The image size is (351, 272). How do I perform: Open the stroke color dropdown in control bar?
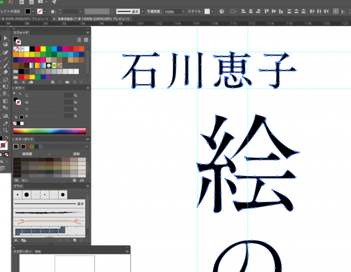click(x=45, y=11)
